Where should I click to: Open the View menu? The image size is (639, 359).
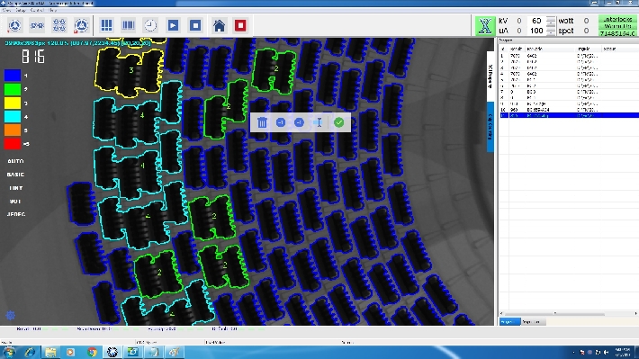tap(7, 10)
